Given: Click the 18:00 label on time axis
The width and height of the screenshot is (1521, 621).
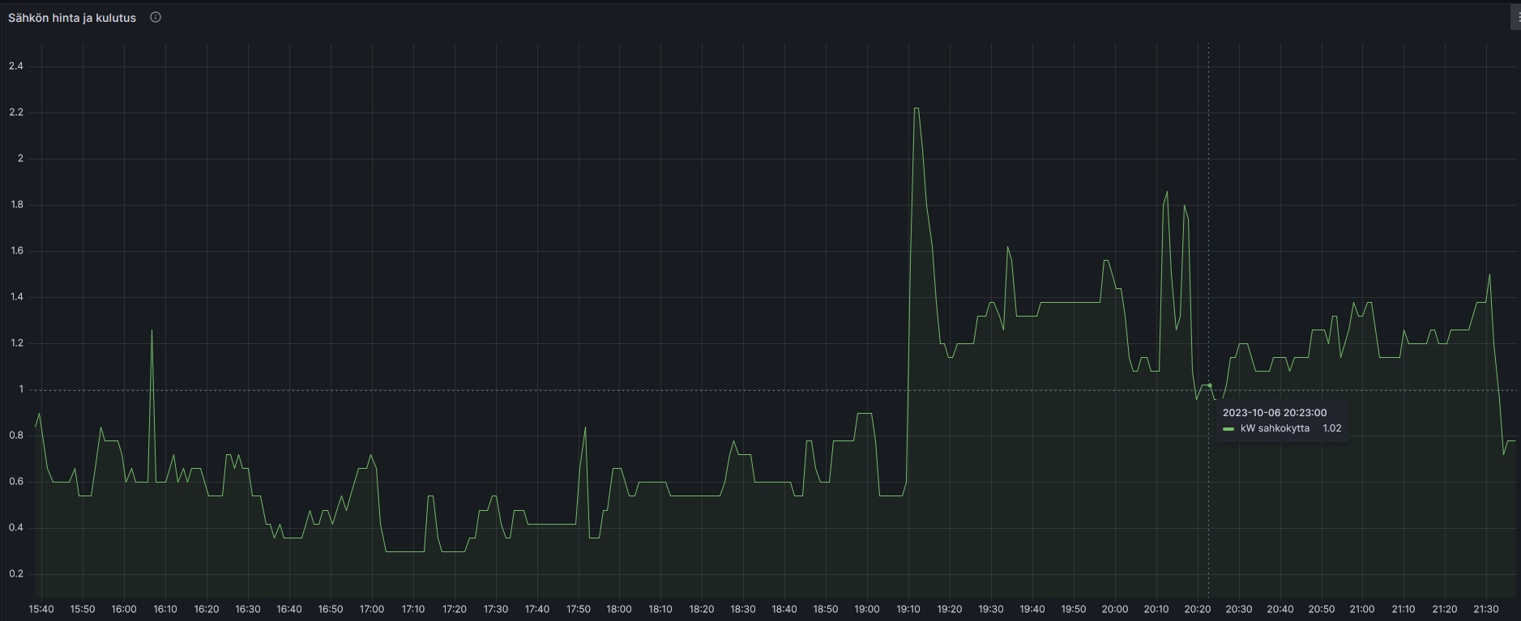Looking at the screenshot, I should tap(619, 609).
